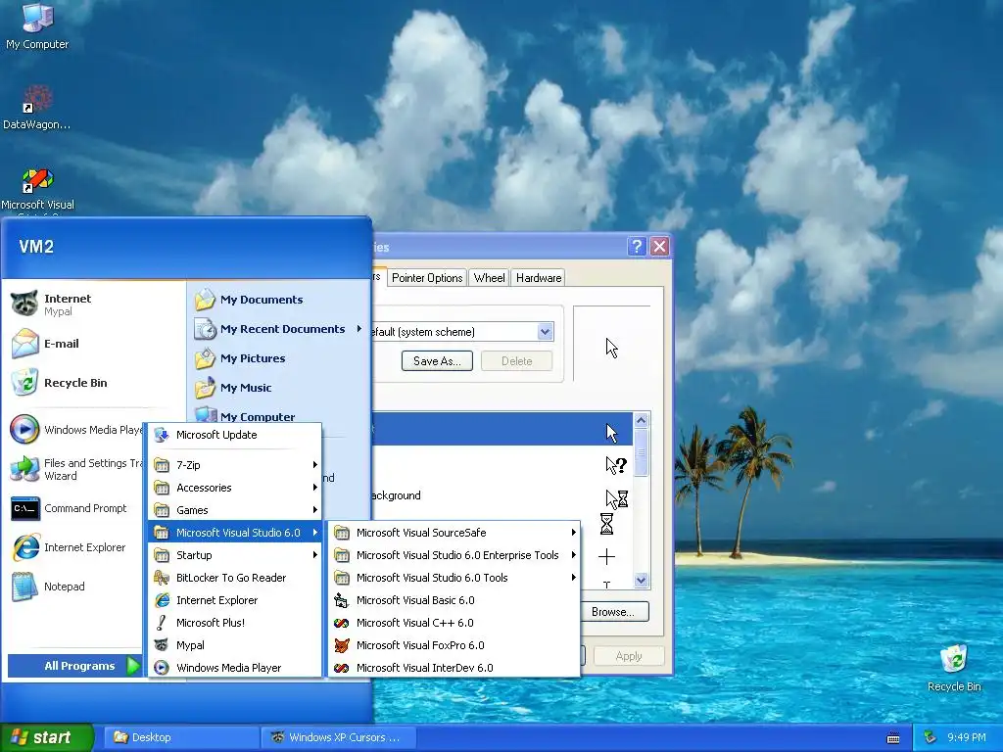Screen dimensions: 1003x752
Task: Launch Internet Explorer from All Programs list
Action: click(235, 600)
